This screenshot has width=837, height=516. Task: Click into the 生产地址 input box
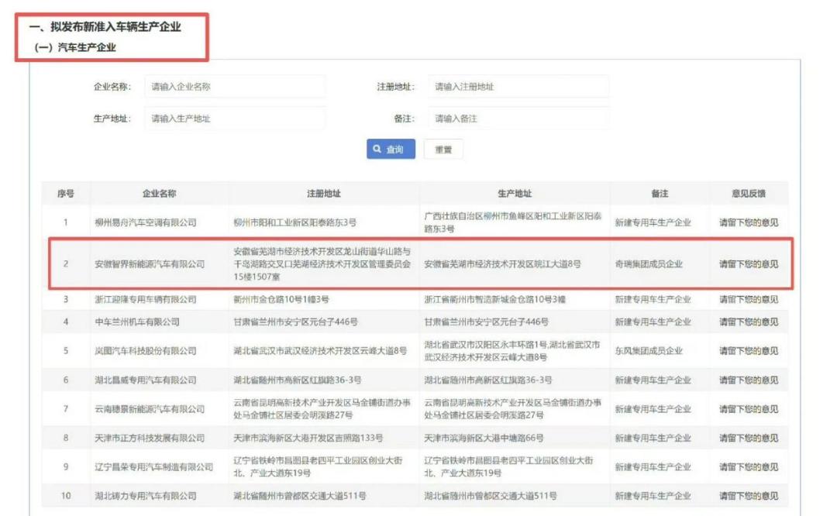[235, 119]
